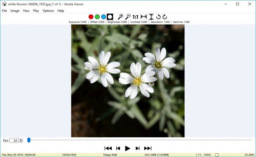Click the Fps value input field
The width and height of the screenshot is (256, 157).
click(14, 141)
